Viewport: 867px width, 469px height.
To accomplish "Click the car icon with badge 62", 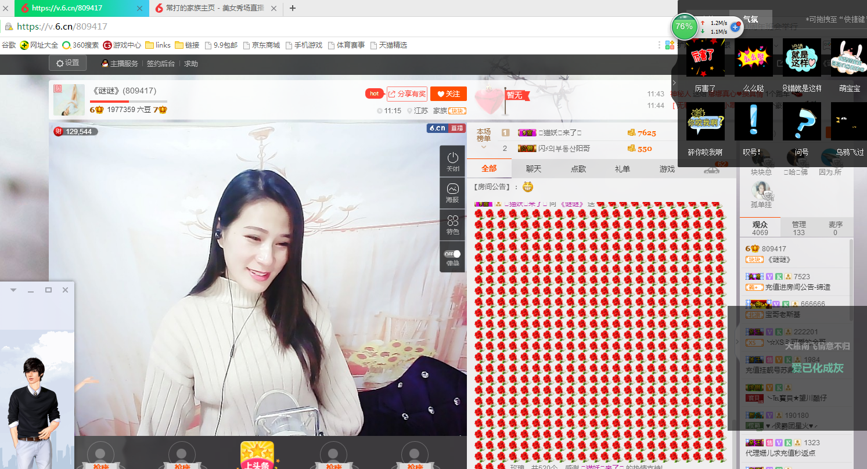I will 712,169.
